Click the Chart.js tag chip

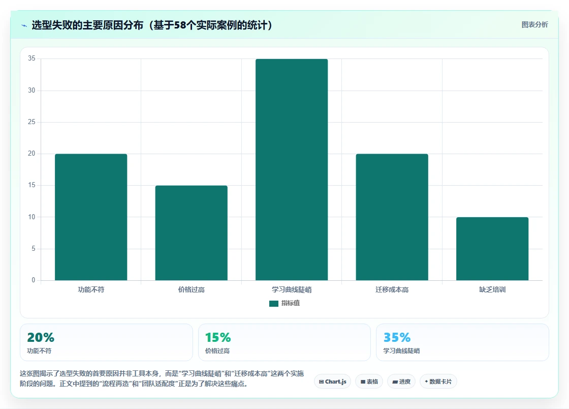pos(332,382)
